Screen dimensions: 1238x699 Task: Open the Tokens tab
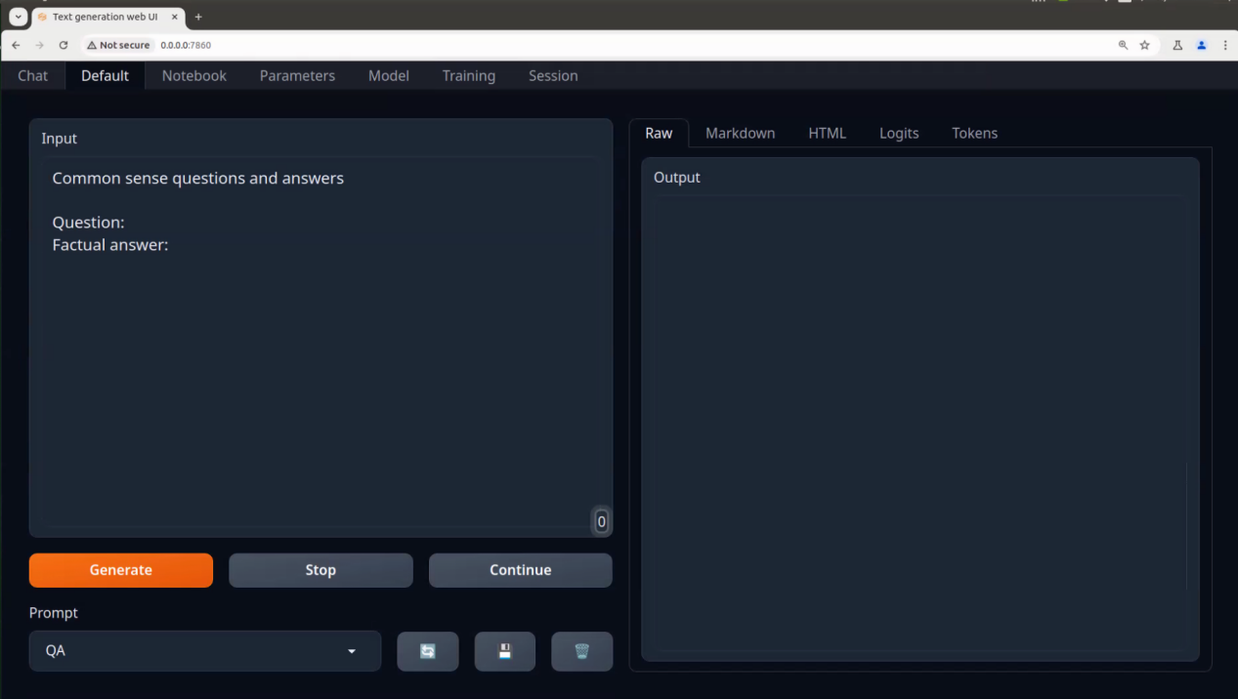(x=975, y=133)
